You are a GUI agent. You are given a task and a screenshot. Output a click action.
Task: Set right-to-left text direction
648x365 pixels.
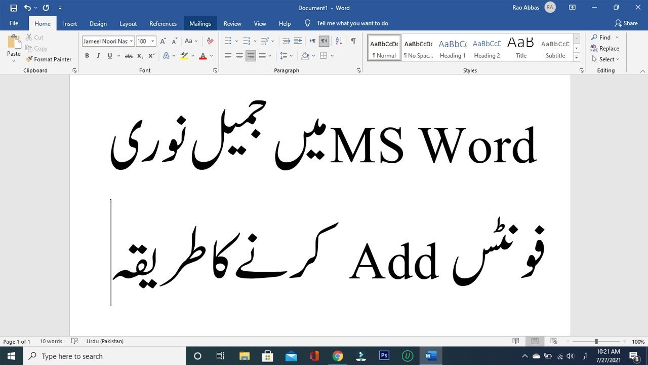pos(324,41)
